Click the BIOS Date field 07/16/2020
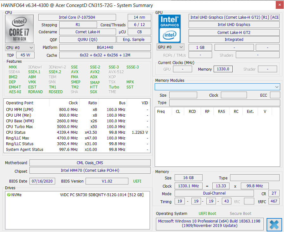 coord(42,181)
